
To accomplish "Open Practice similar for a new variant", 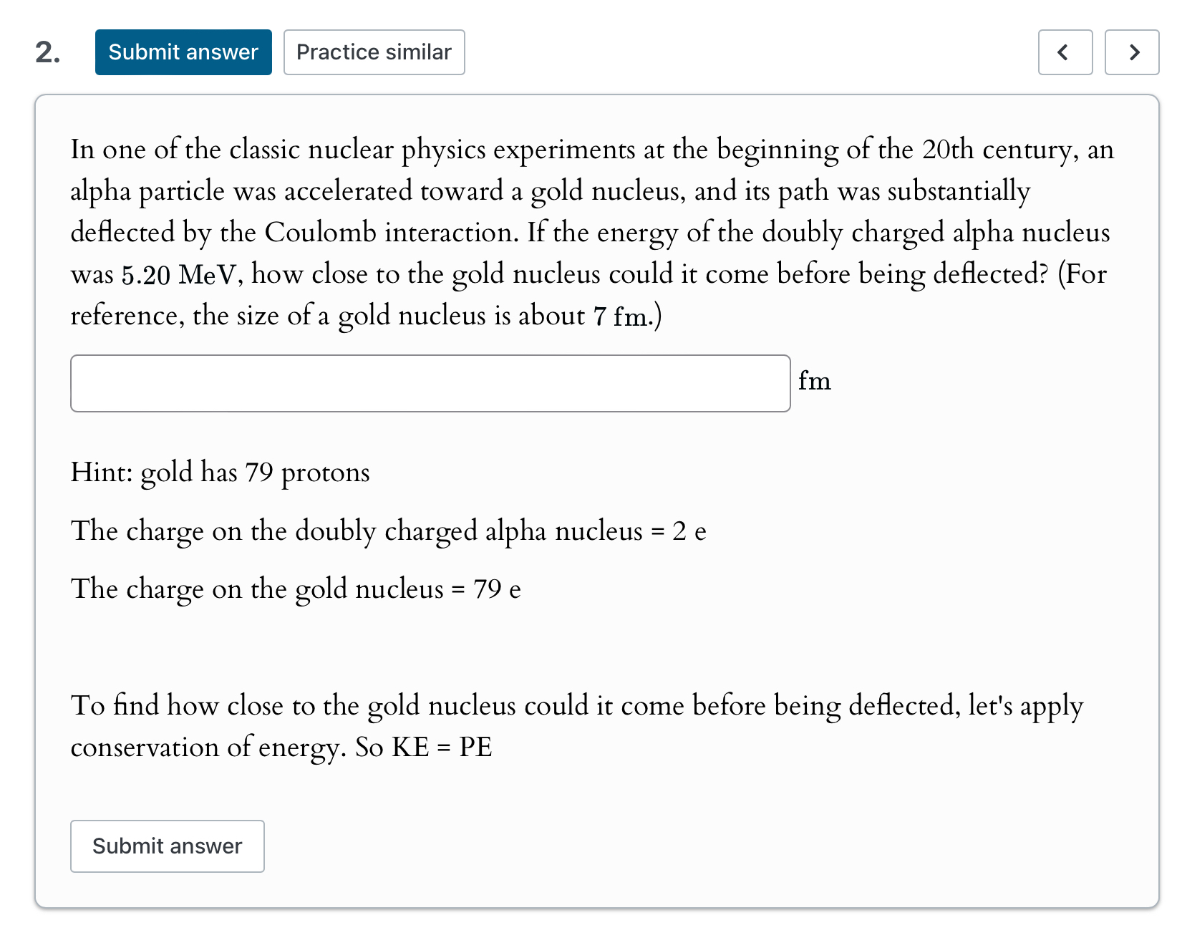I will [x=374, y=52].
